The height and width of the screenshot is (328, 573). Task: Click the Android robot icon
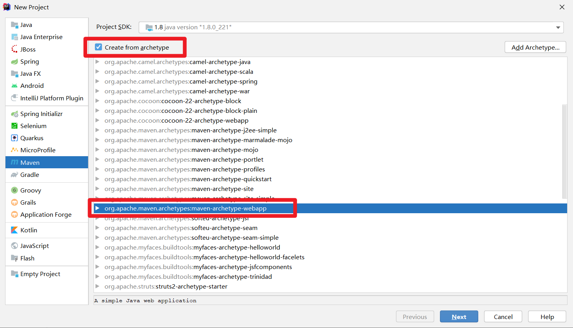pos(14,86)
